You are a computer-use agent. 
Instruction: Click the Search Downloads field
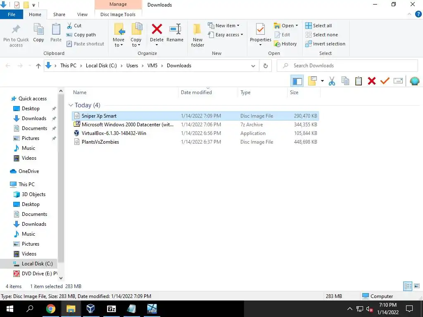tap(347, 66)
